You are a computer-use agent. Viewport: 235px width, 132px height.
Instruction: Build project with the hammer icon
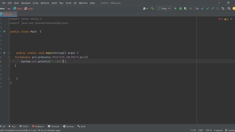[x=152, y=8]
